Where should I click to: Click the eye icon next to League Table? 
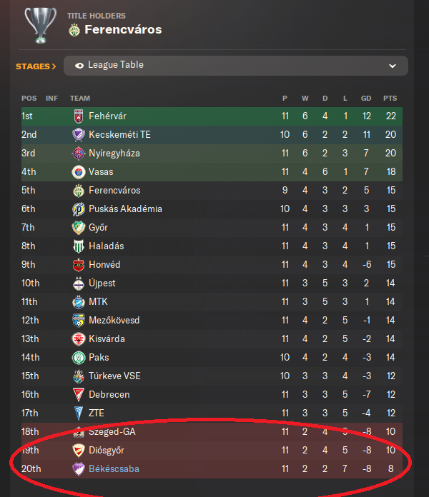[x=79, y=65]
